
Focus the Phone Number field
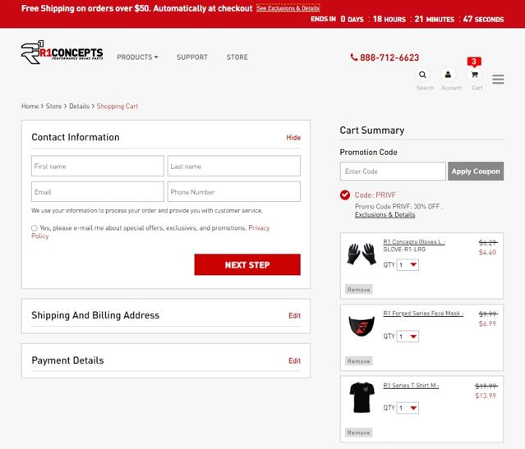pyautogui.click(x=233, y=192)
